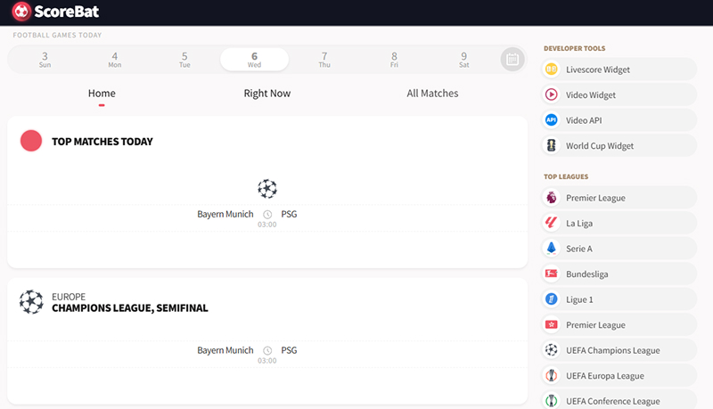713x409 pixels.
Task: Click ScoreBat wordmark in header
Action: pos(66,12)
